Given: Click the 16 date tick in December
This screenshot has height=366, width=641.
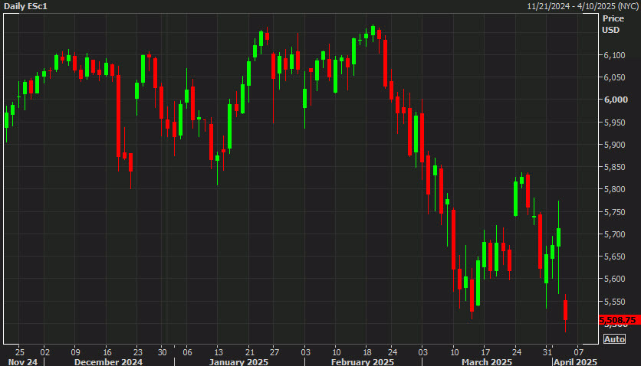Looking at the screenshot, I should tap(107, 352).
